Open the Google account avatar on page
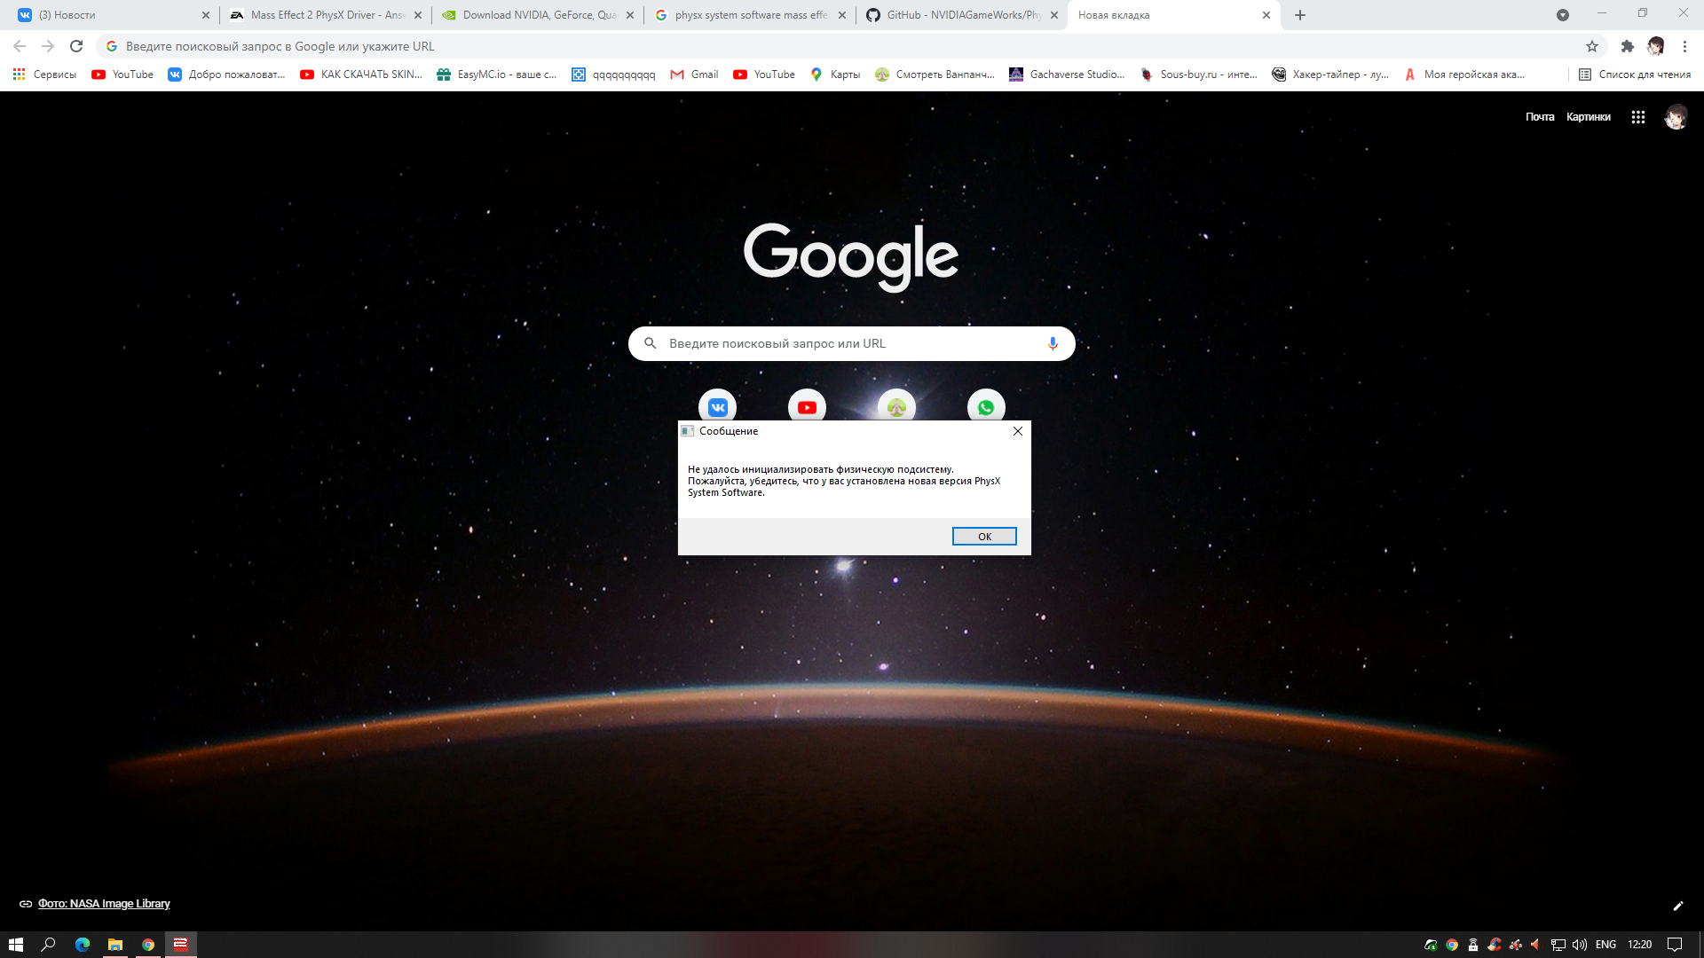This screenshot has width=1704, height=958. (1676, 117)
